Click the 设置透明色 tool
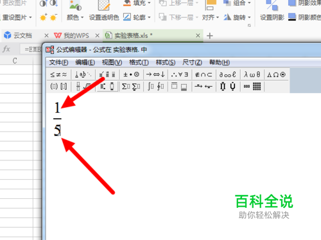321x240 pixels. coord(104,17)
